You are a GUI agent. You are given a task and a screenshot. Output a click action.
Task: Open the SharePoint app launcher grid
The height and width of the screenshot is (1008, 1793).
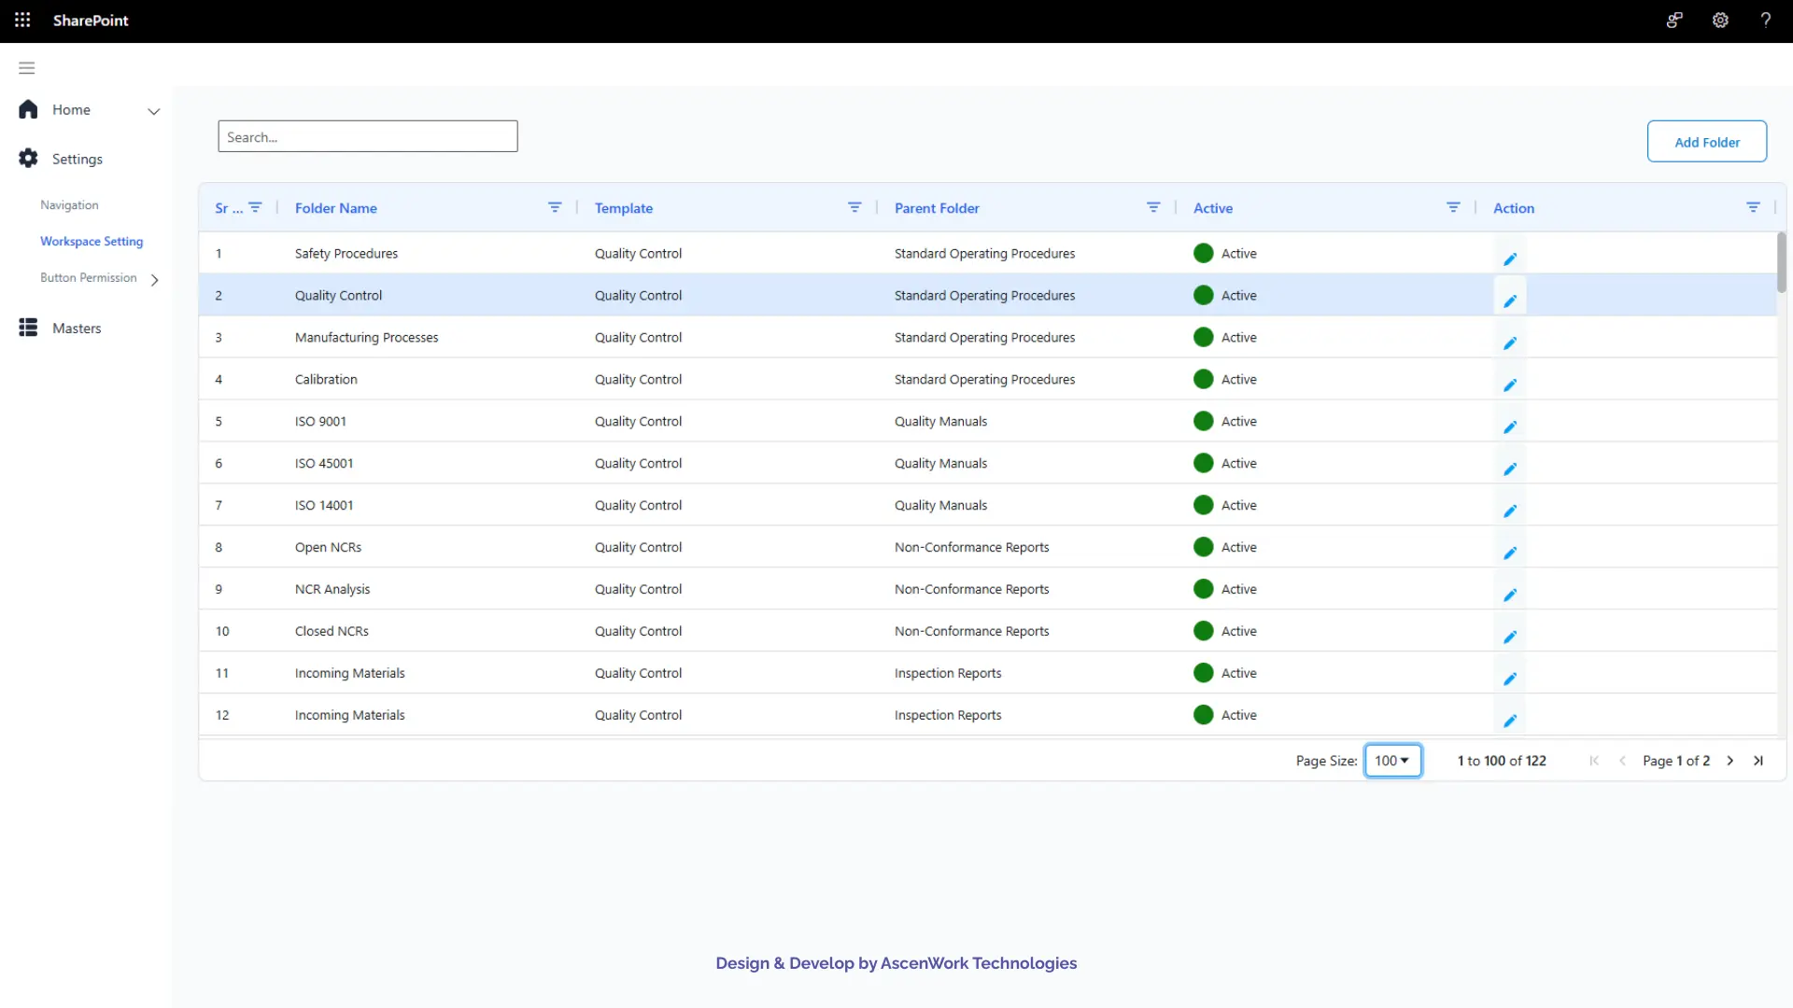(x=22, y=20)
